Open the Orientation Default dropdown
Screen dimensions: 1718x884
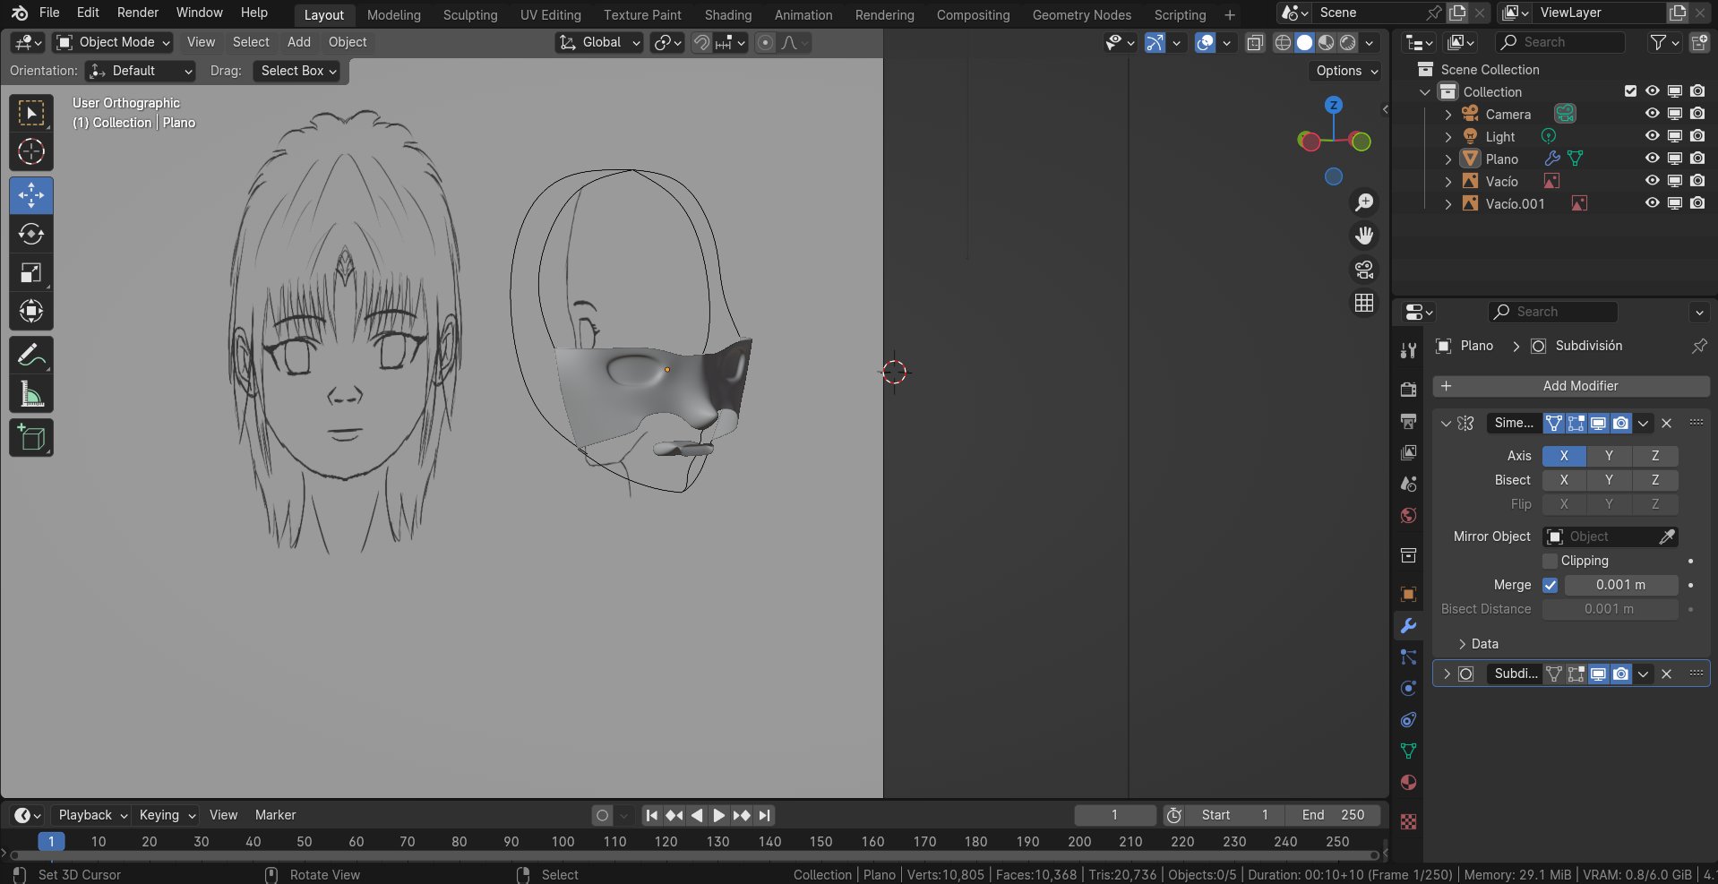click(x=141, y=71)
